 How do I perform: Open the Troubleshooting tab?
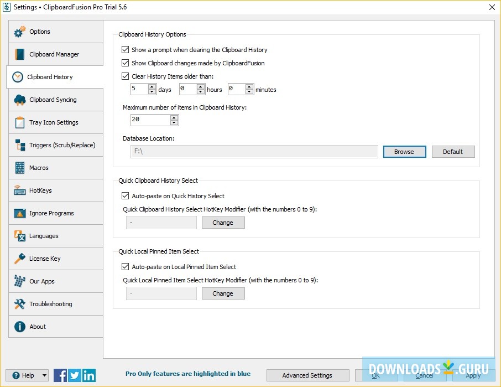click(56, 304)
